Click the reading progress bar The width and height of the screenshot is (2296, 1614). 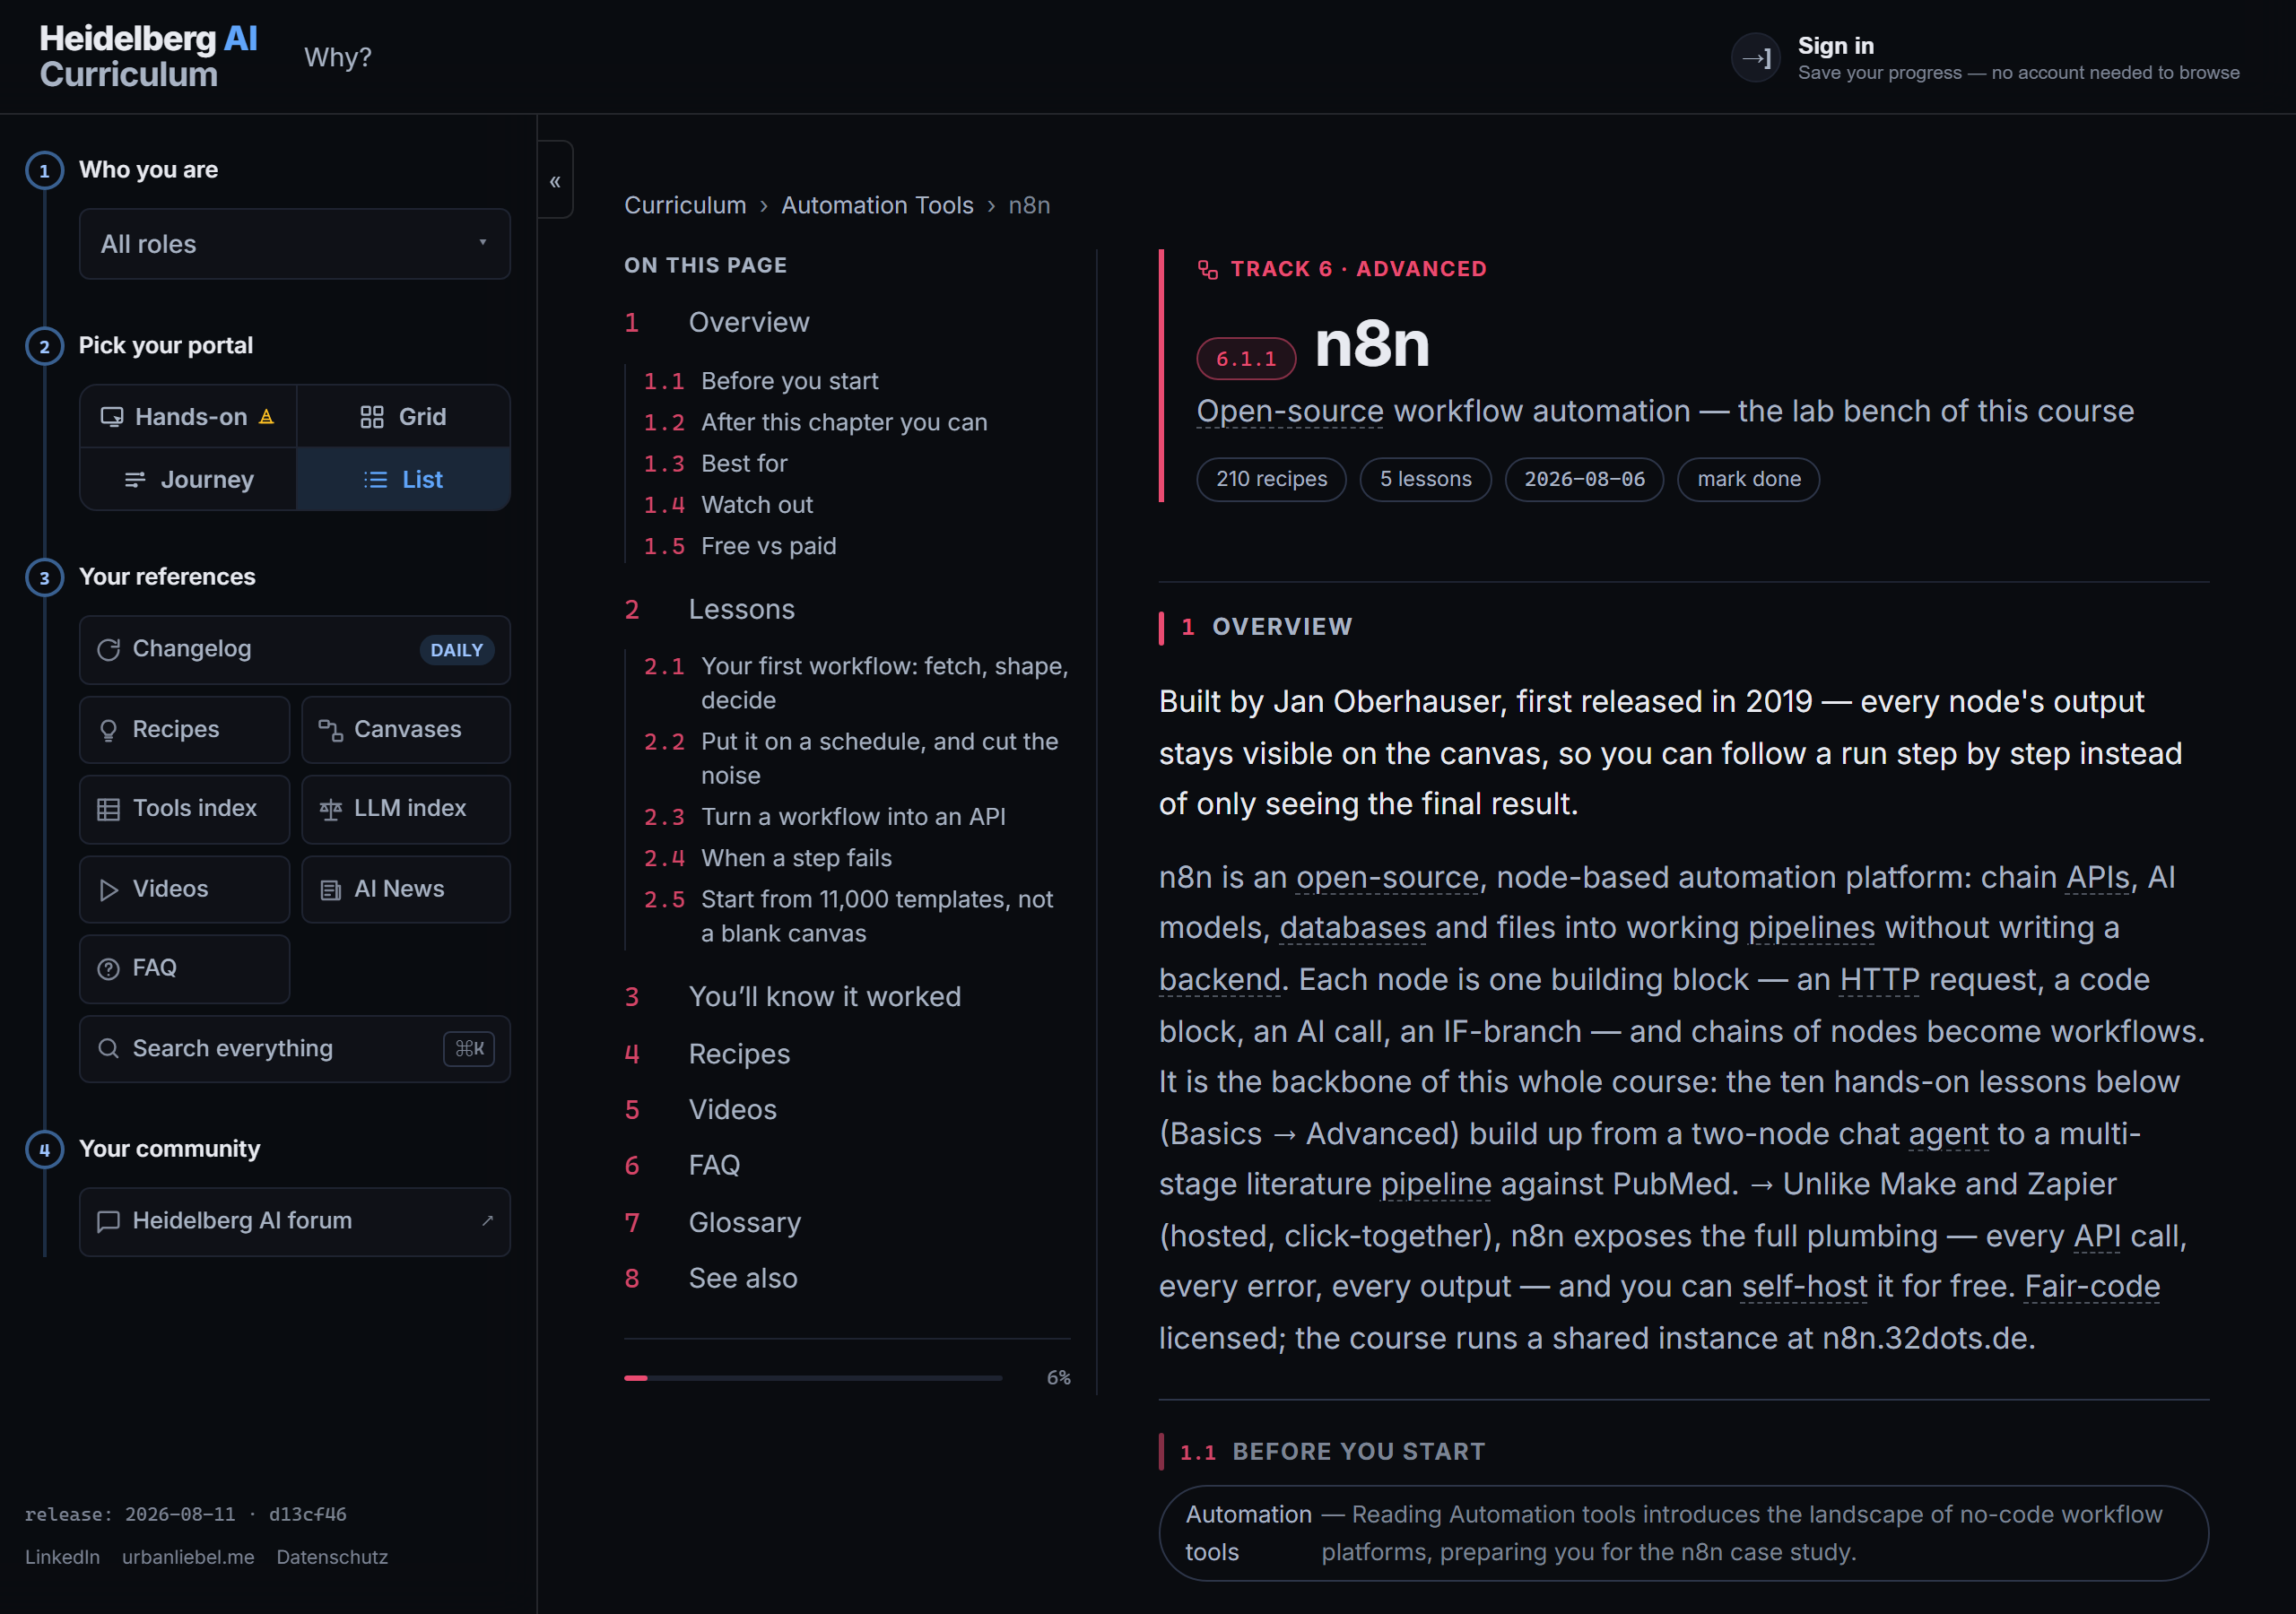tap(813, 1378)
